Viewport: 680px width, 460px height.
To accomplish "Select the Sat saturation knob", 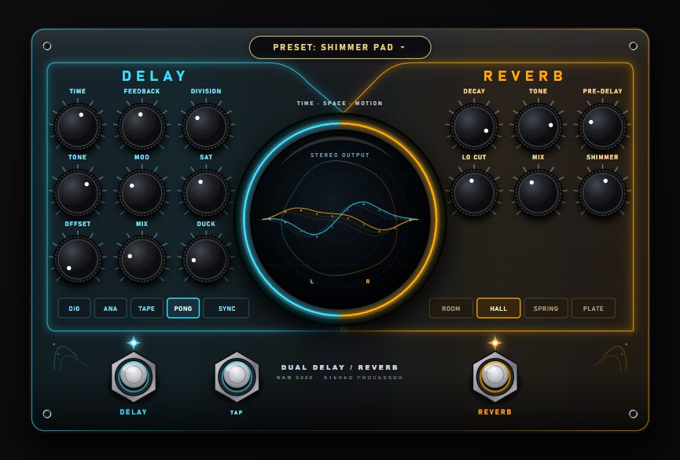I will point(206,193).
